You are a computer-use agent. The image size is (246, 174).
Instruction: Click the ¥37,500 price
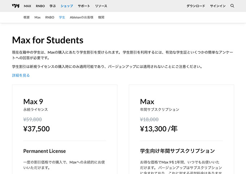click(37, 129)
